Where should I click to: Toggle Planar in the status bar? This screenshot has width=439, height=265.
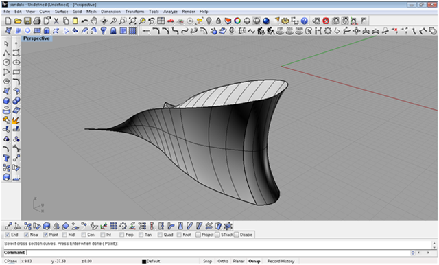pyautogui.click(x=239, y=261)
